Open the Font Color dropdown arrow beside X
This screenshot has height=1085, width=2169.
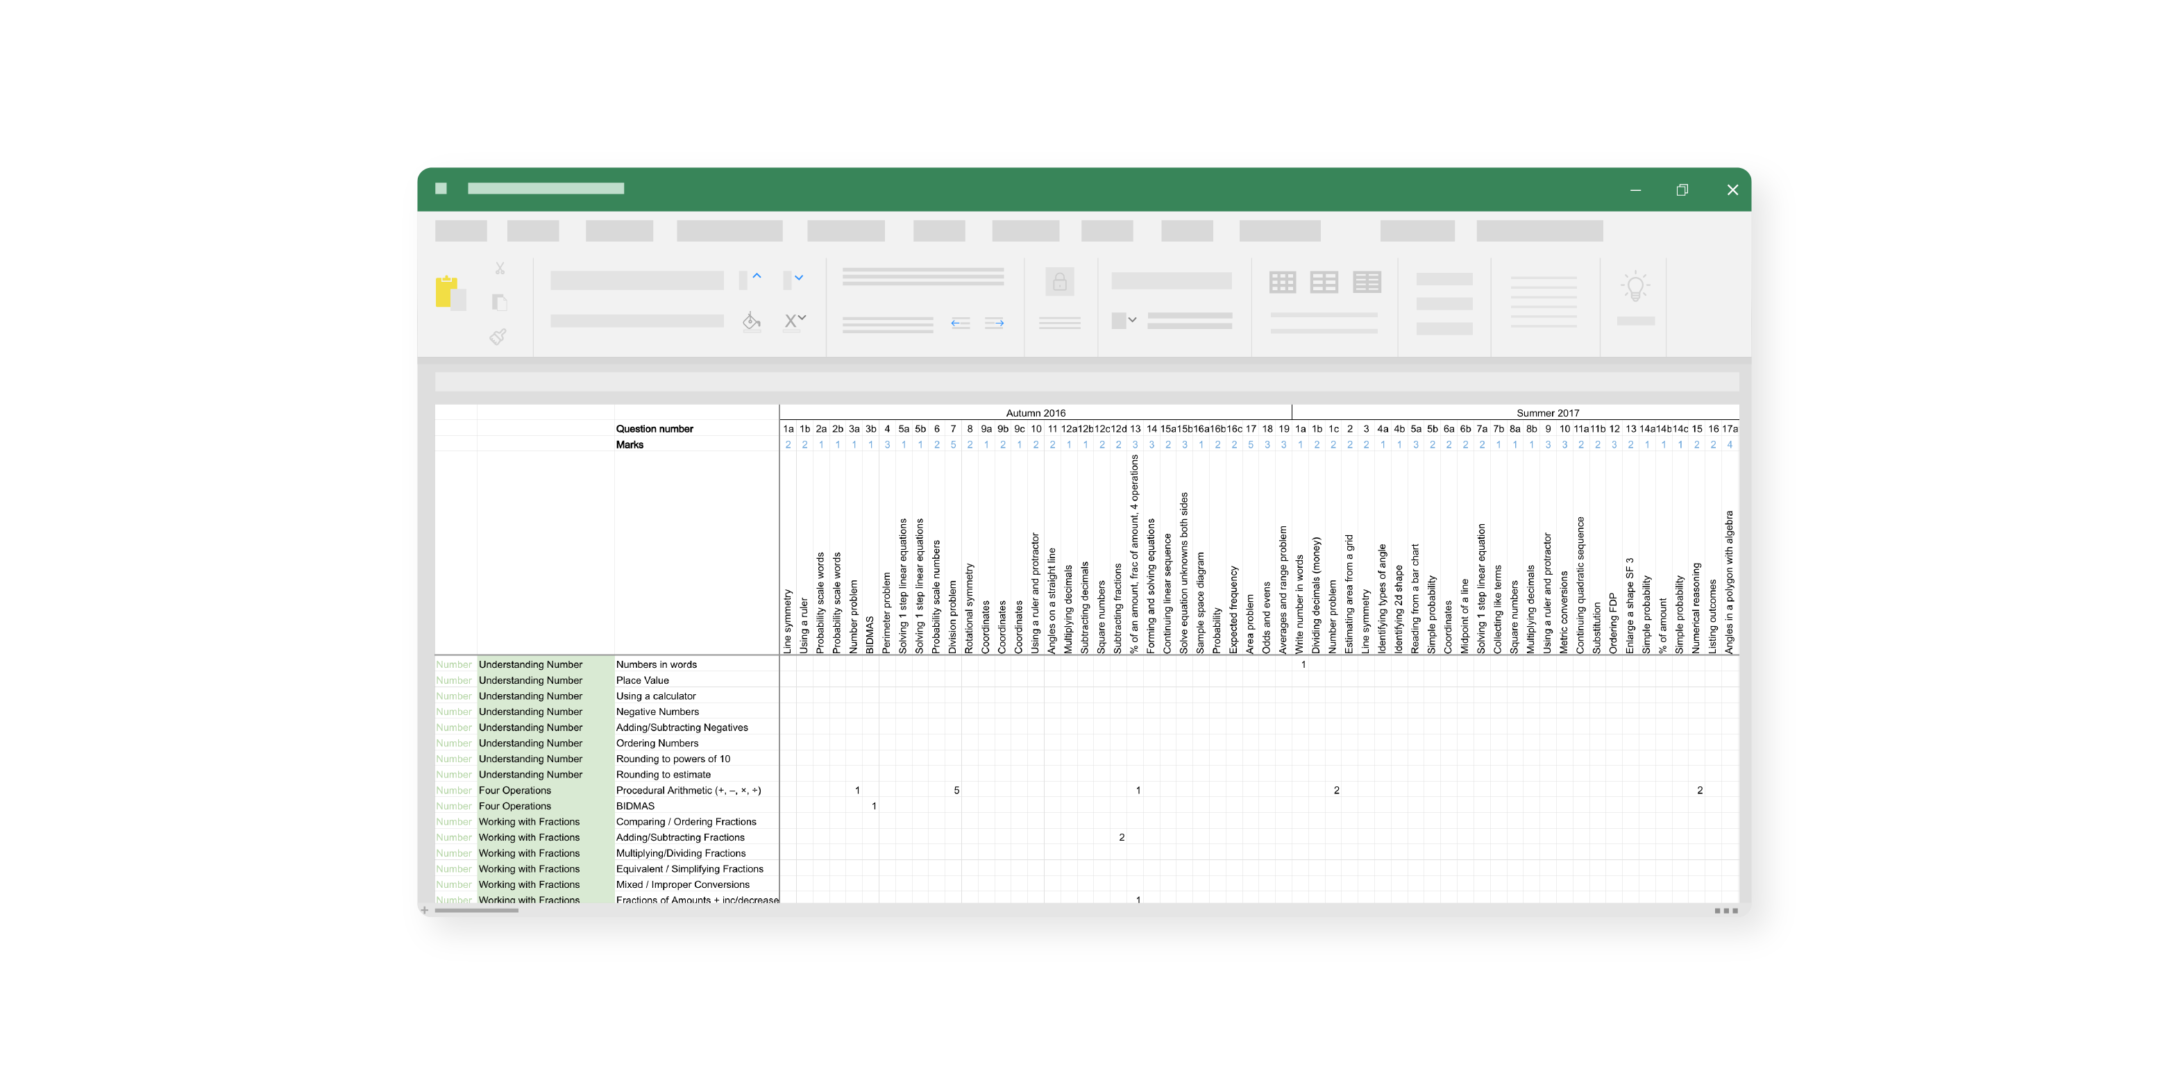pyautogui.click(x=802, y=317)
